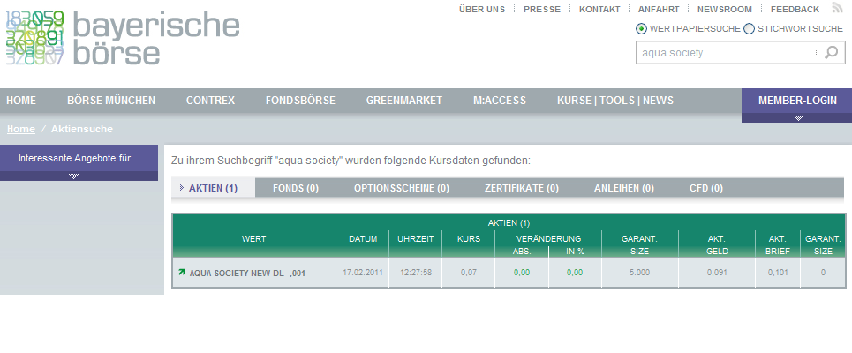Click the UHRZEIT column header
This screenshot has height=353, width=852.
(416, 238)
